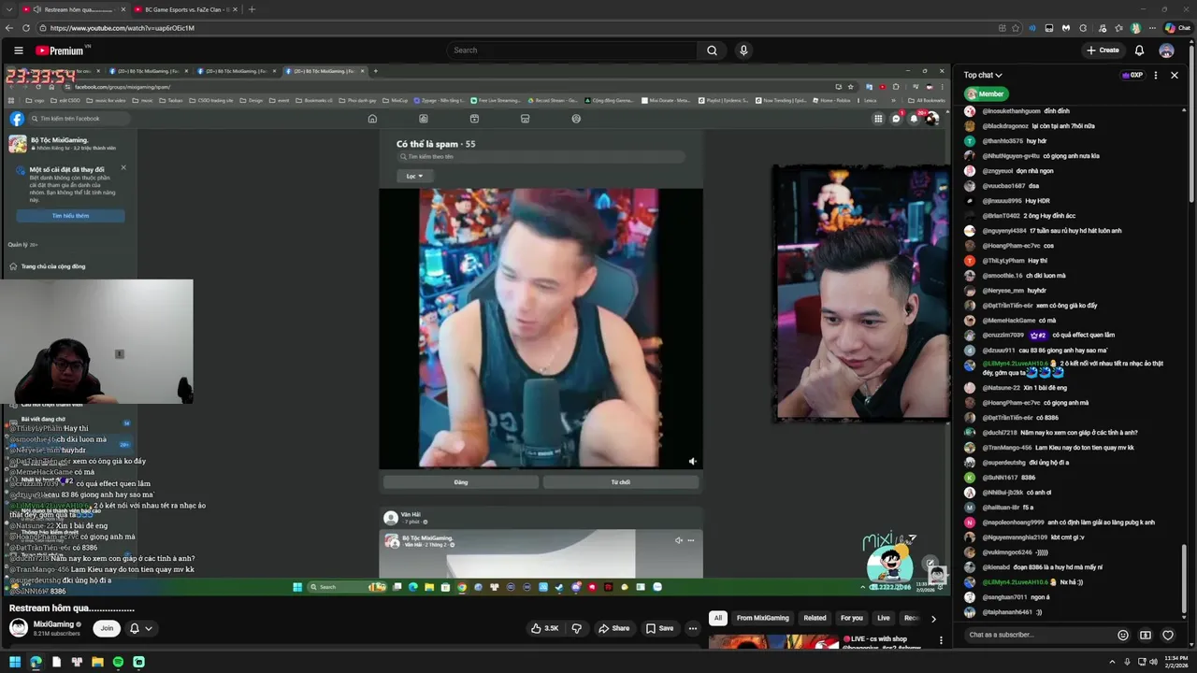Open the live chat three-dot options menu
The image size is (1197, 673).
pyautogui.click(x=1156, y=75)
